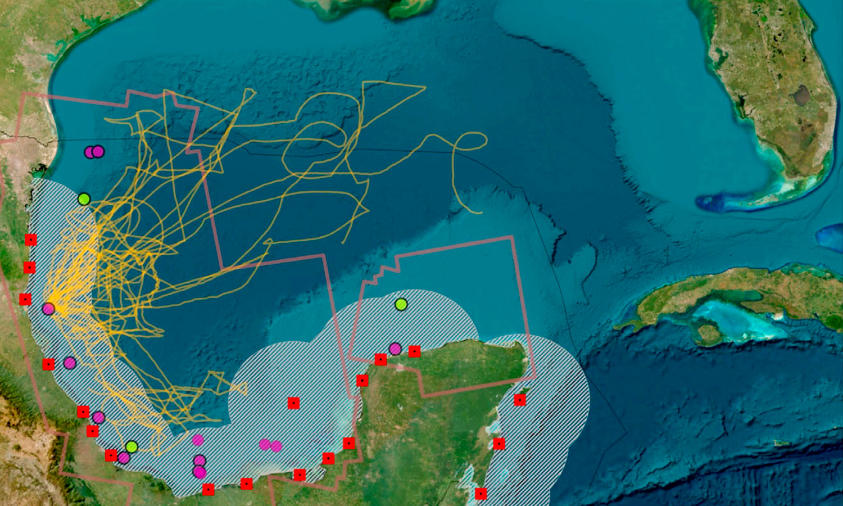Click the purple circle marker near Veracruz
Viewport: 843px width, 506px height.
click(x=70, y=364)
